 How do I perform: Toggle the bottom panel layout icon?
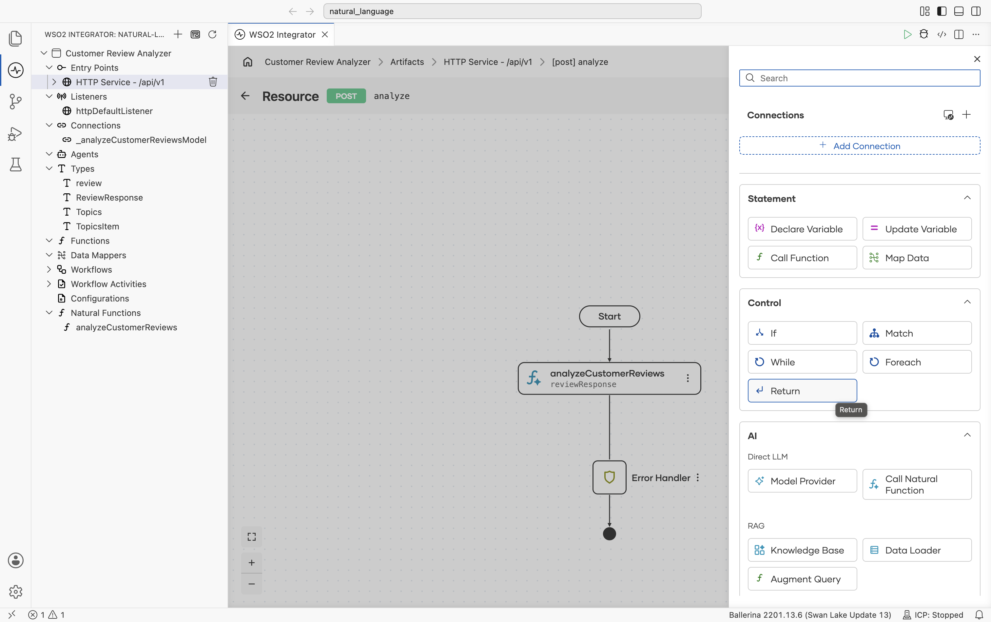959,11
